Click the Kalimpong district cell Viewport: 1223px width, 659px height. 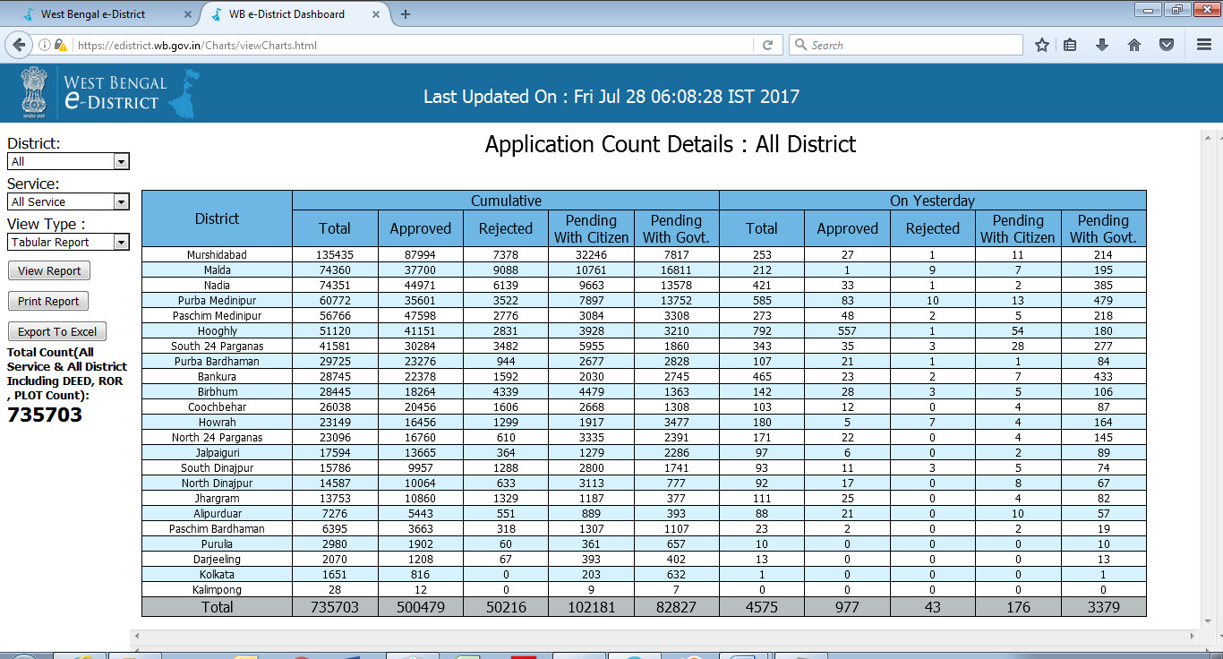click(x=217, y=590)
